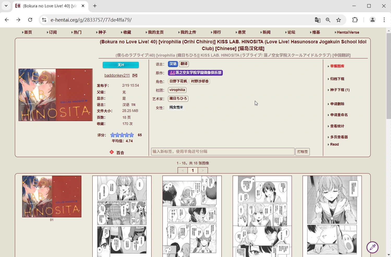Click the browser profile avatar icon
Screen dimensions: 391x257
372,20
